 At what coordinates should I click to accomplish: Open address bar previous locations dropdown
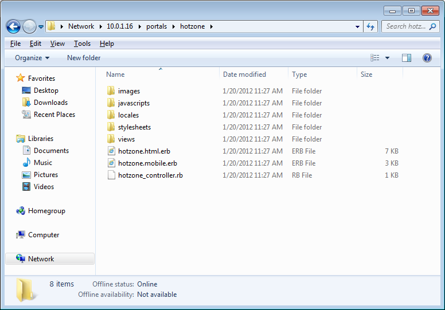pos(357,26)
